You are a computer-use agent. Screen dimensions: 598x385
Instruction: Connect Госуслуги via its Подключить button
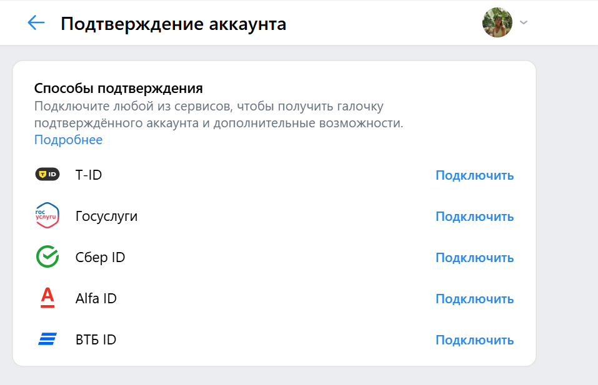(x=474, y=217)
